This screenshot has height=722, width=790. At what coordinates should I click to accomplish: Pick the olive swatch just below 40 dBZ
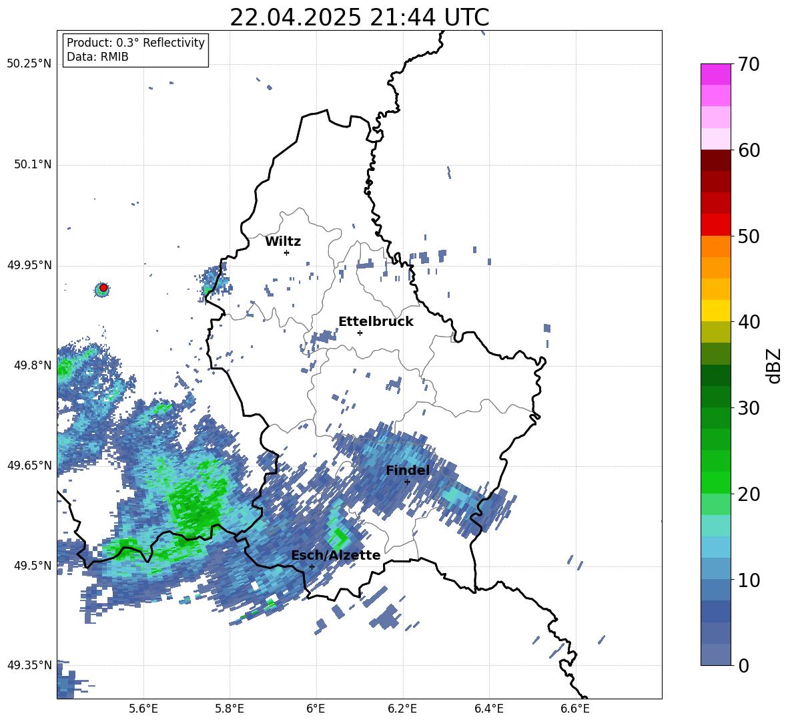pyautogui.click(x=715, y=332)
